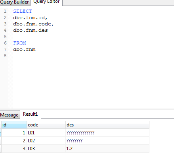Sort by the code column header

pos(46,125)
